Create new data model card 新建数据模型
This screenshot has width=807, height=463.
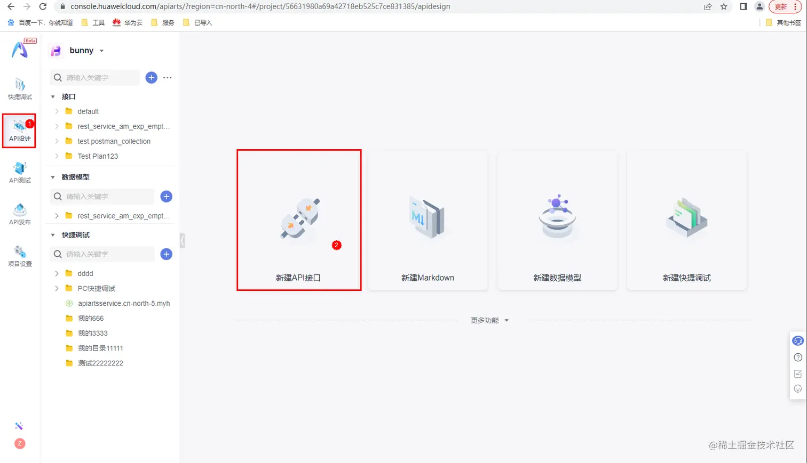click(x=557, y=220)
